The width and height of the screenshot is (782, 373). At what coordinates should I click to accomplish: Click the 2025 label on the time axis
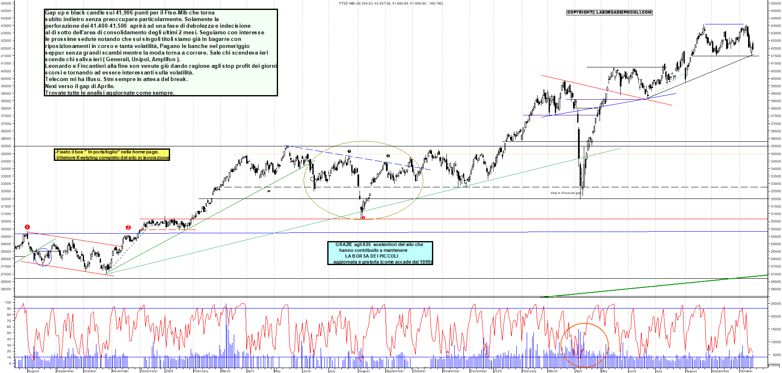(497, 371)
